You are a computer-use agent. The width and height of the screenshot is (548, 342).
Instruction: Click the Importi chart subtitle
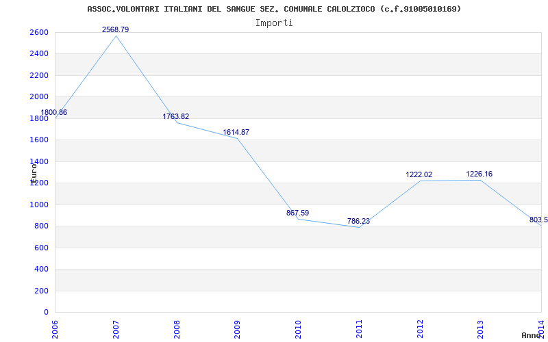pos(274,23)
